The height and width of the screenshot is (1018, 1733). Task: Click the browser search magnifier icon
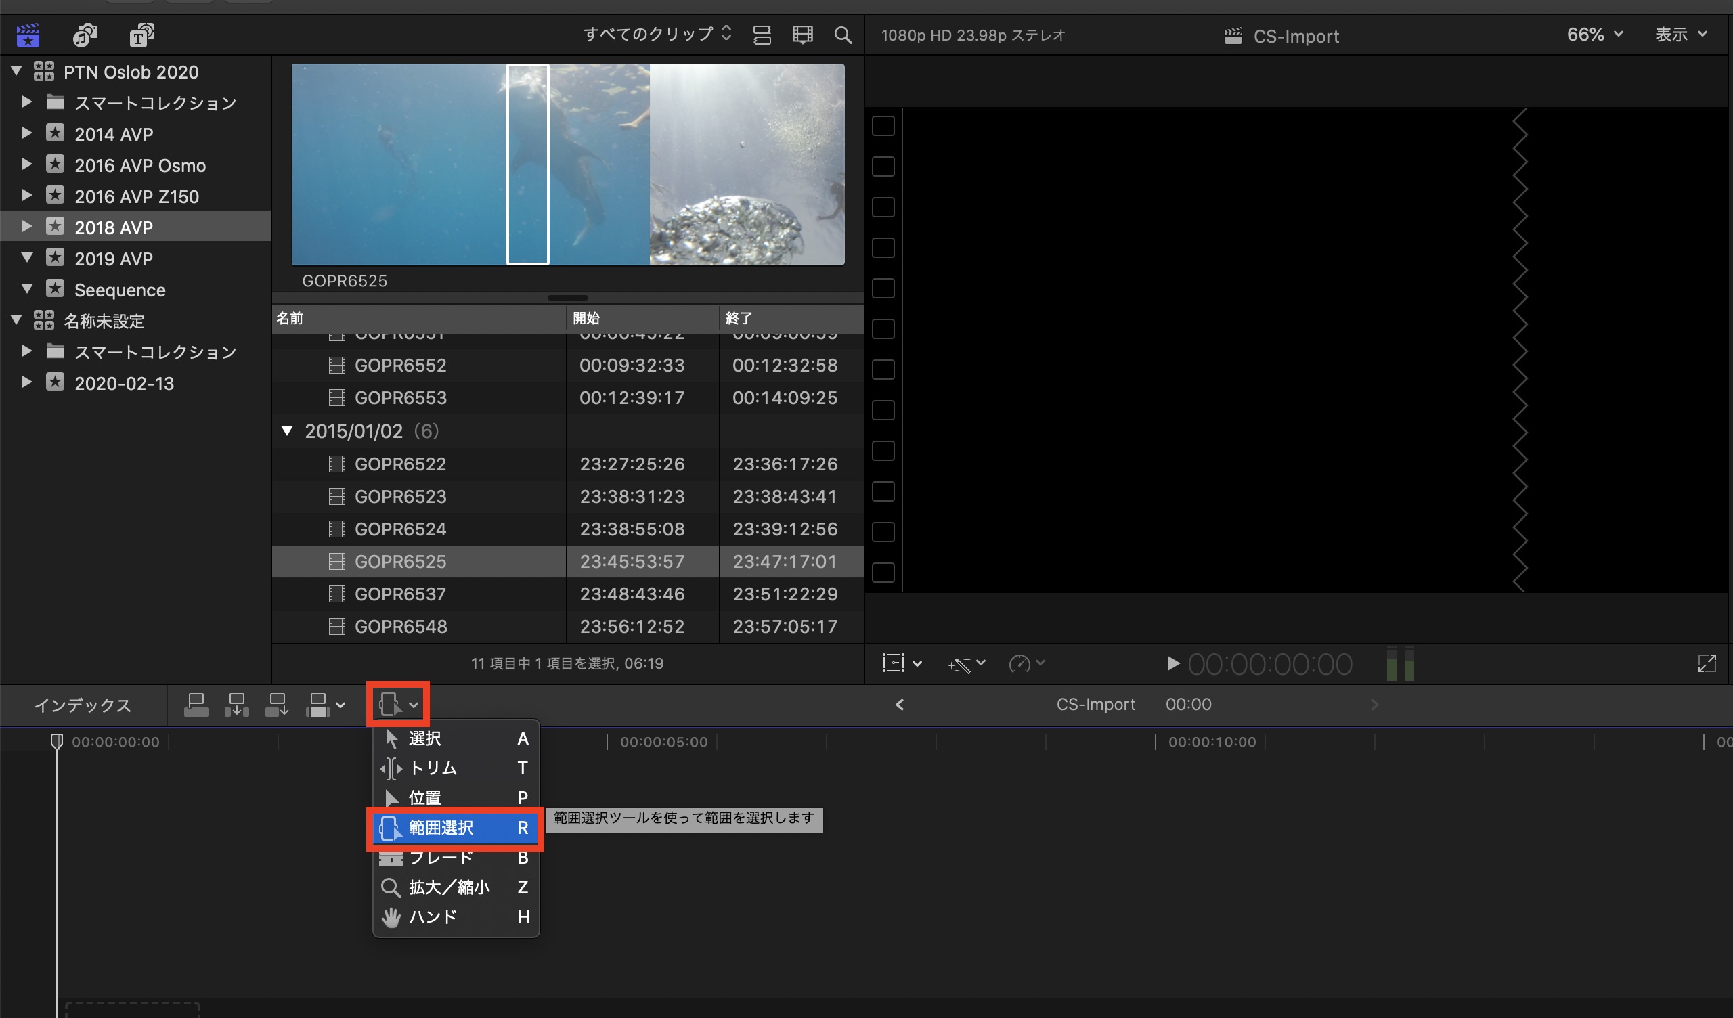(x=842, y=35)
